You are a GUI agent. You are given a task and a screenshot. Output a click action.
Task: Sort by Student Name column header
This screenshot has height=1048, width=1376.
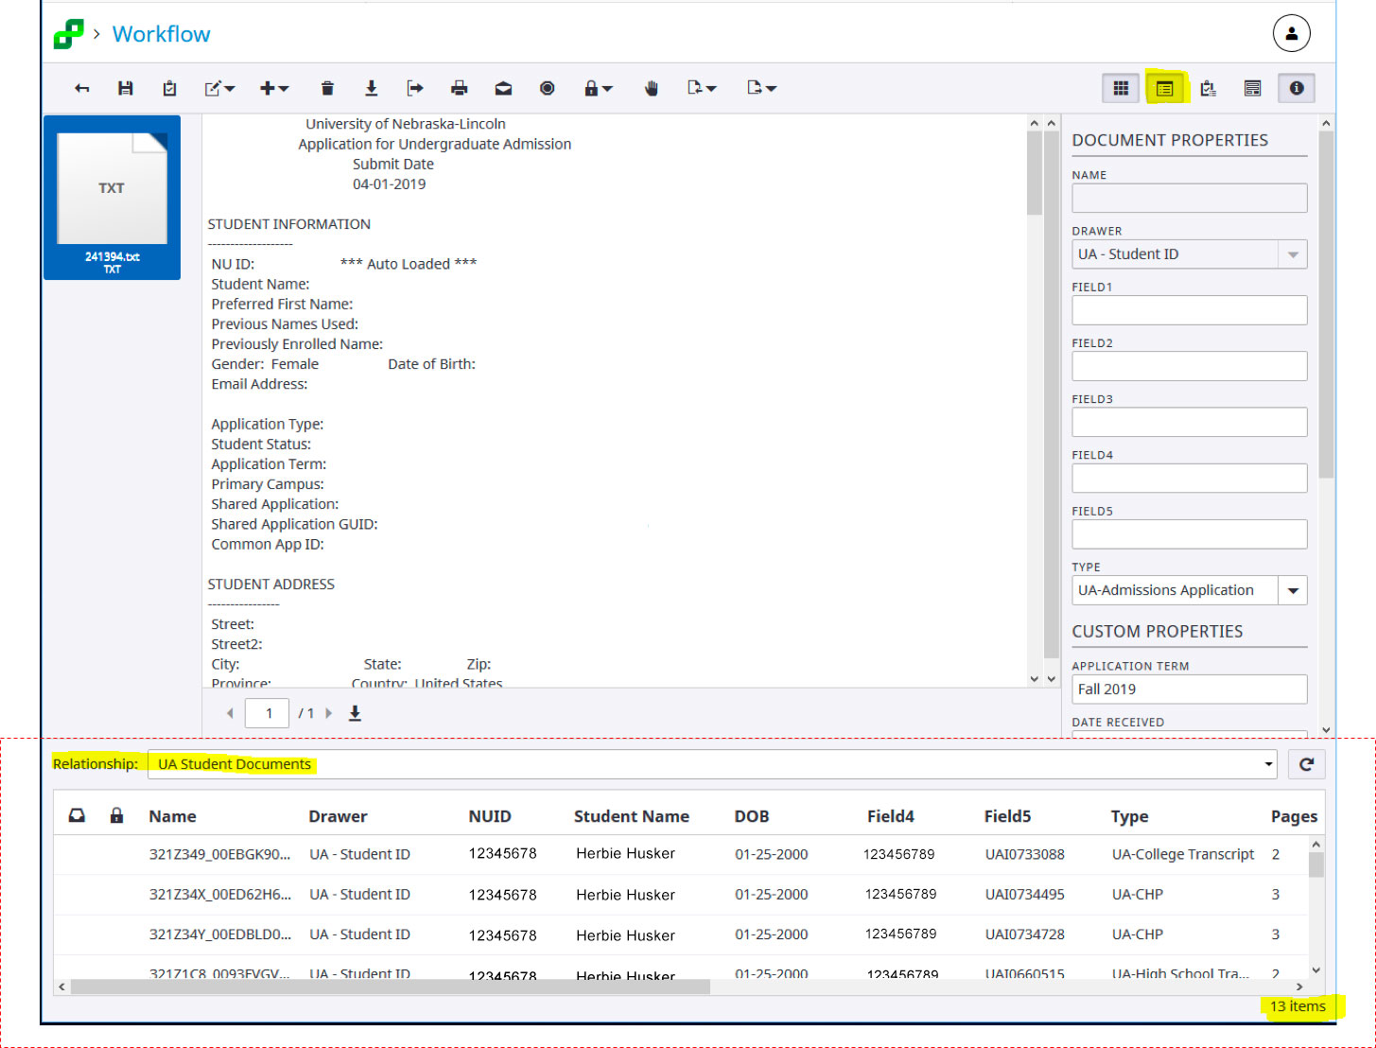pyautogui.click(x=632, y=816)
